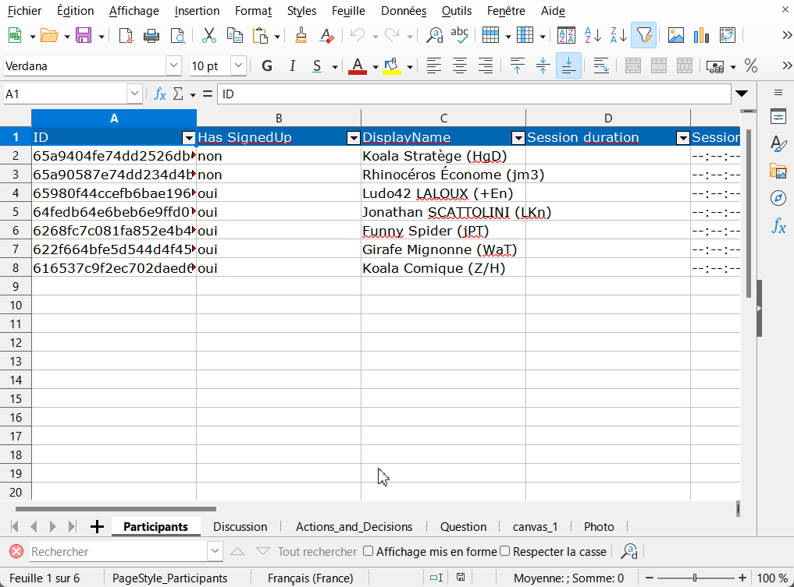Open Find and Replace icon
794x587 pixels.
coord(434,35)
